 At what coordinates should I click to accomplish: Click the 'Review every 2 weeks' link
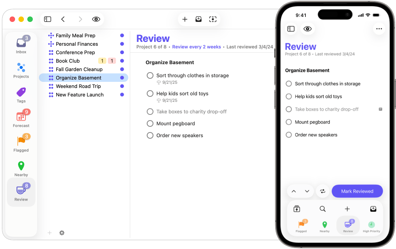pos(196,46)
